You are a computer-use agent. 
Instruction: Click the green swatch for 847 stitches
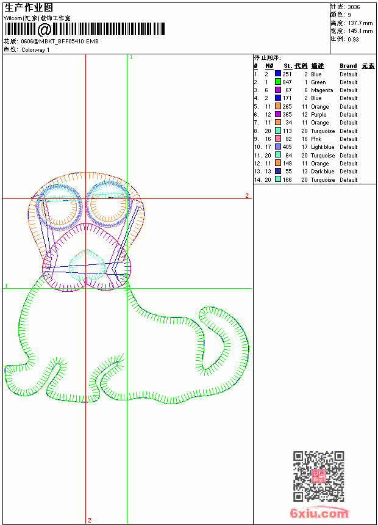[277, 82]
